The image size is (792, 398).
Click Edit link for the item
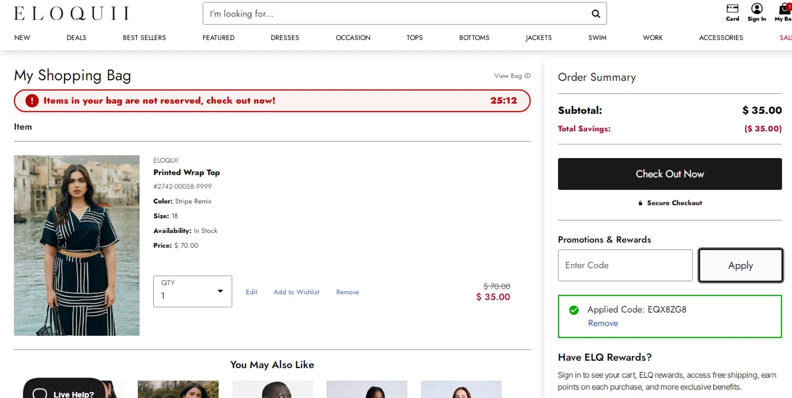tap(251, 292)
